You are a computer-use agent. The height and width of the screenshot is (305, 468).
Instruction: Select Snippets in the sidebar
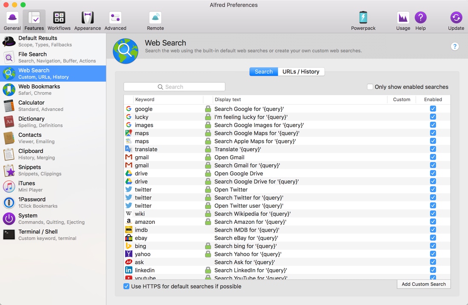53,170
